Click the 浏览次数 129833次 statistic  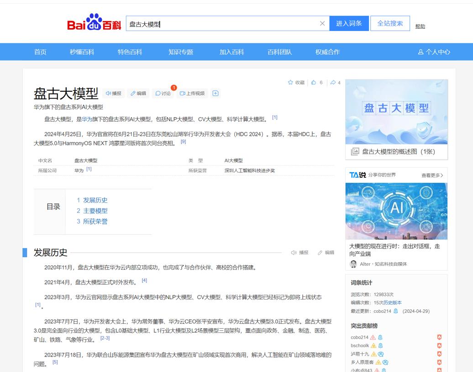click(372, 294)
